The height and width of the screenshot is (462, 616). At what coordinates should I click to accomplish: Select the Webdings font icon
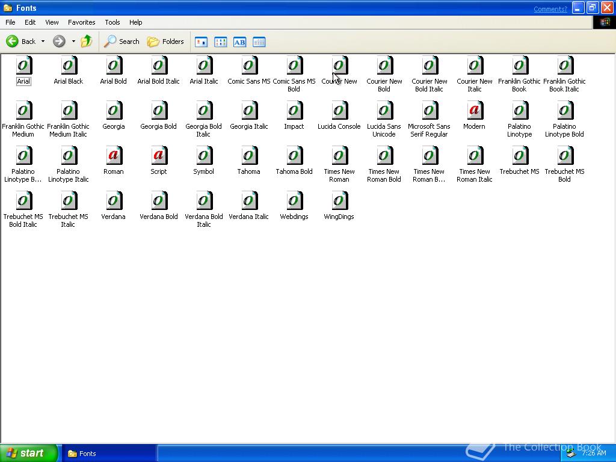pos(294,201)
